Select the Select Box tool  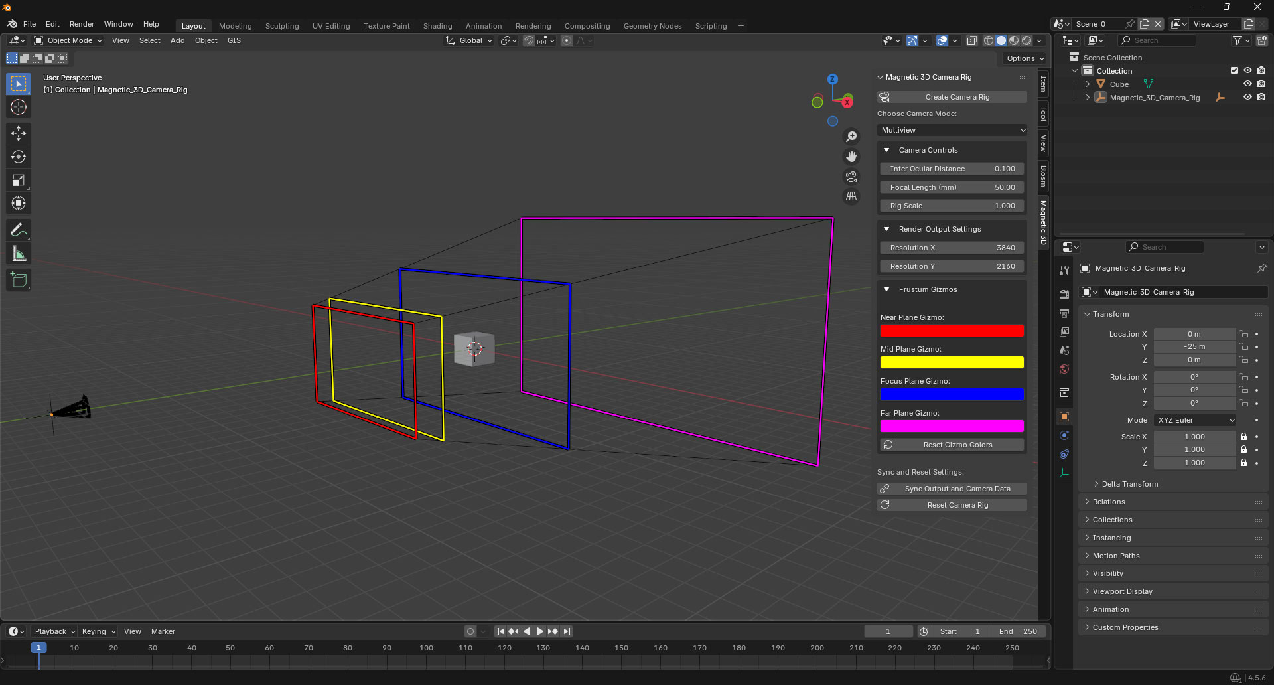(x=19, y=84)
